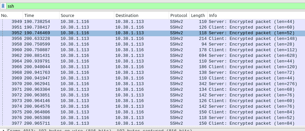
Task: Click Length cell 138
Action: [x=203, y=72]
